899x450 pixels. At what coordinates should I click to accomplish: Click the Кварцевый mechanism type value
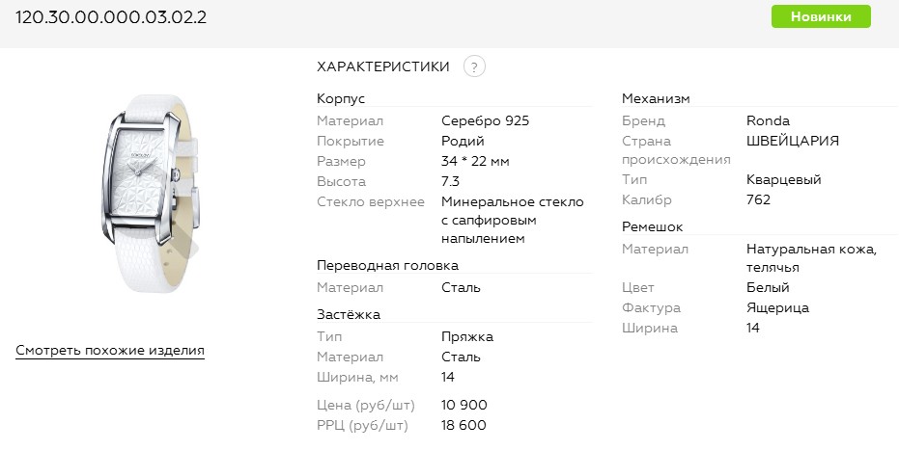783,180
